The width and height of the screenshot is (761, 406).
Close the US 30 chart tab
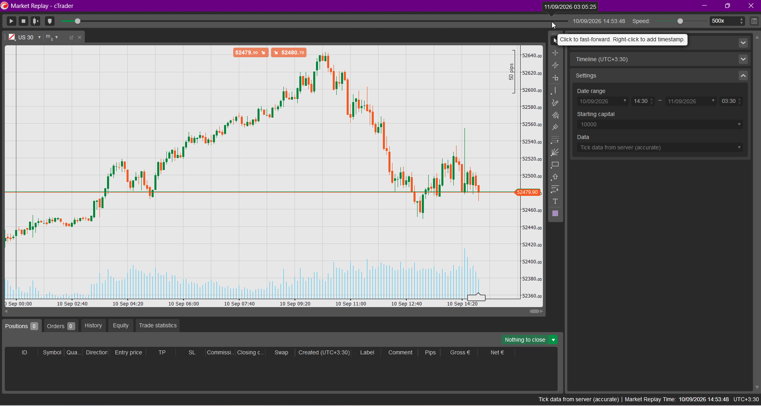click(80, 37)
